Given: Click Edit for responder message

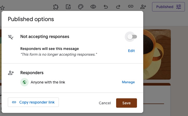Looking at the screenshot, I should click(x=131, y=51).
